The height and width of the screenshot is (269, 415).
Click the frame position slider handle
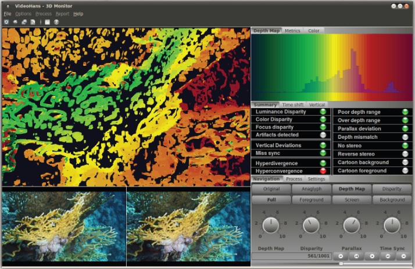pyautogui.click(x=341, y=263)
